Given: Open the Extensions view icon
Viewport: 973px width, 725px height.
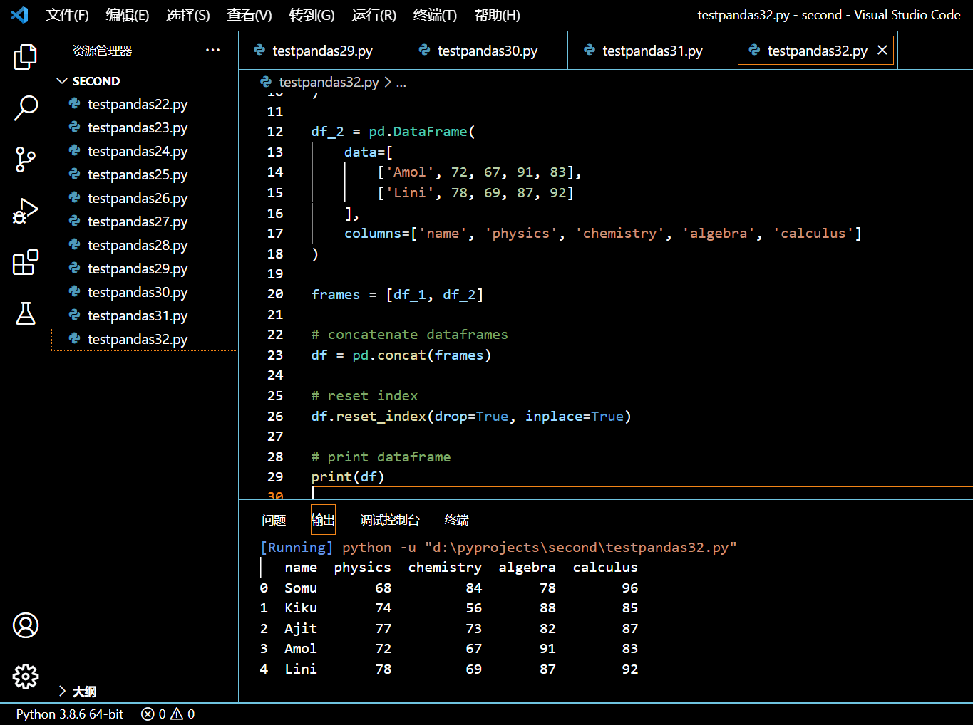Looking at the screenshot, I should coord(26,262).
